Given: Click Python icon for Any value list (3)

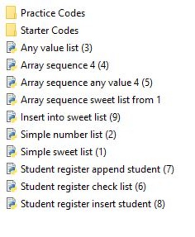Looking at the screenshot, I should coord(11,47).
